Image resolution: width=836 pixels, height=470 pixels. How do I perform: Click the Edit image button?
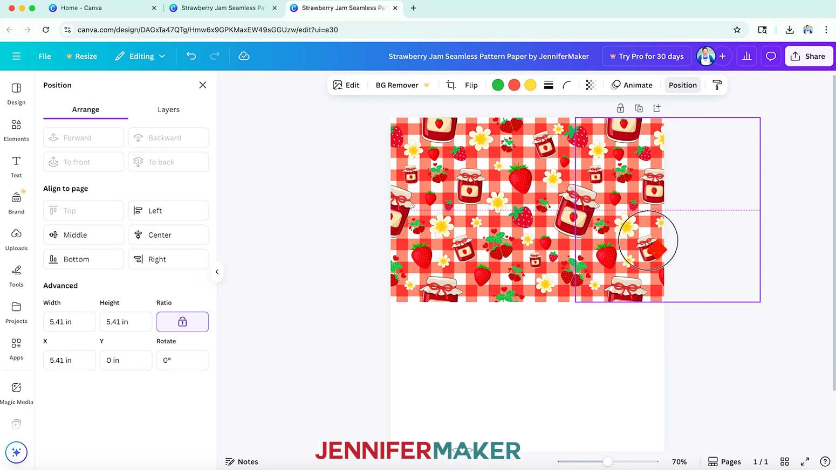coord(346,85)
